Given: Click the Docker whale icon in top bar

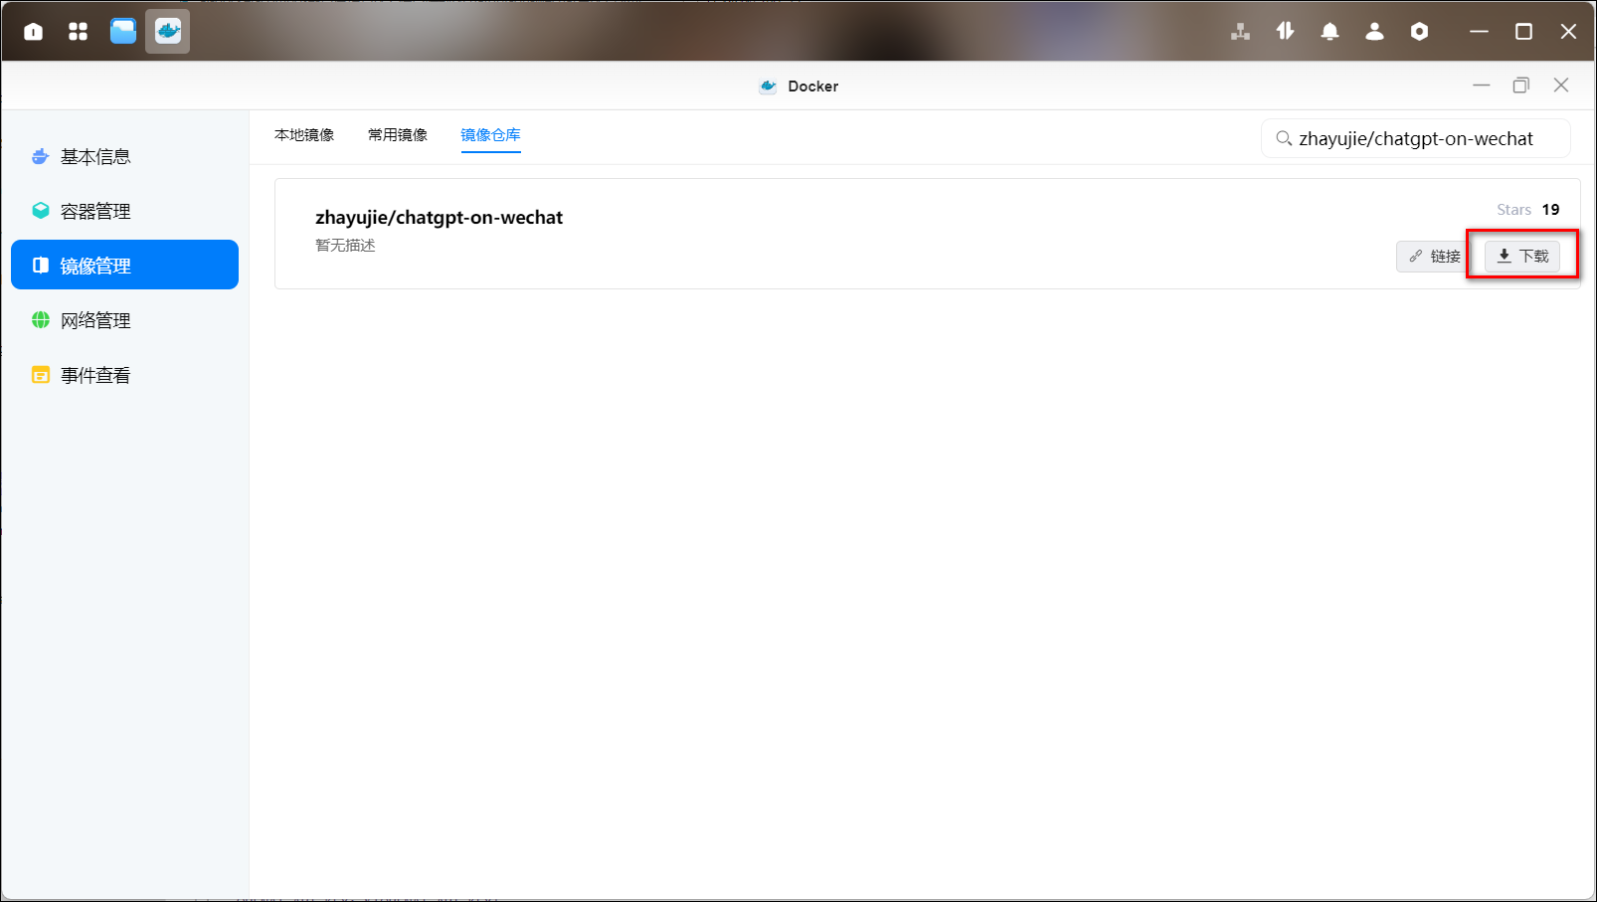Looking at the screenshot, I should [168, 32].
